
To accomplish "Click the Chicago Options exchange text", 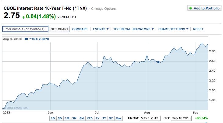I will pos(103,9).
